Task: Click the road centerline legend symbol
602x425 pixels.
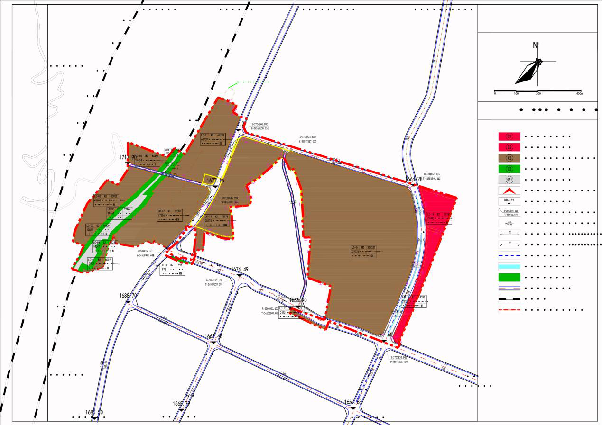Action: [x=509, y=288]
